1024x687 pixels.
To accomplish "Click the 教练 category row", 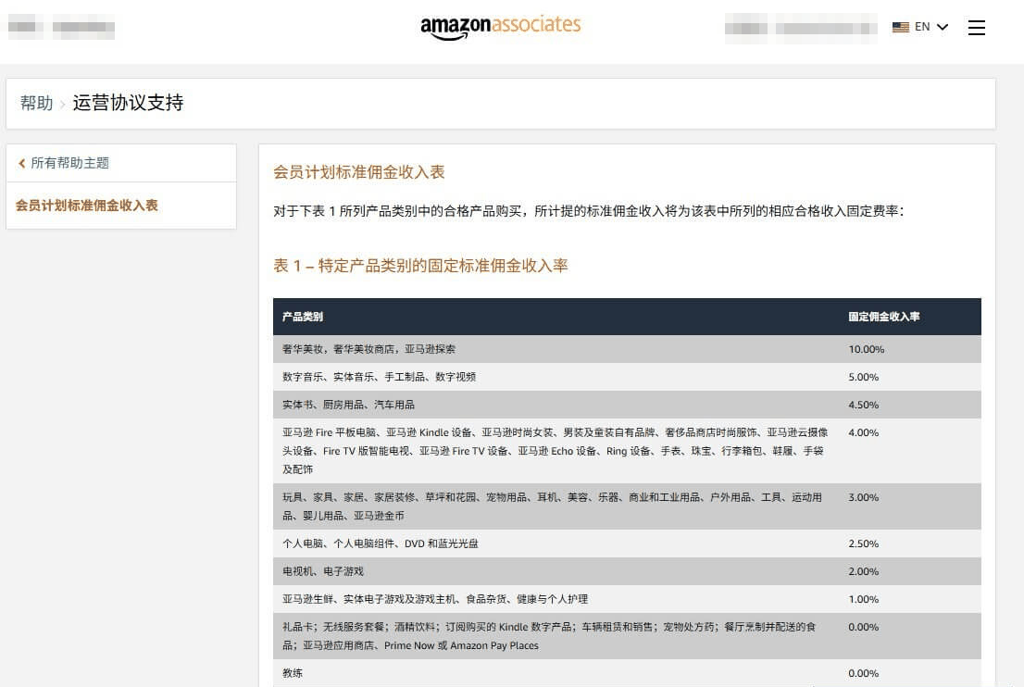I will 627,673.
